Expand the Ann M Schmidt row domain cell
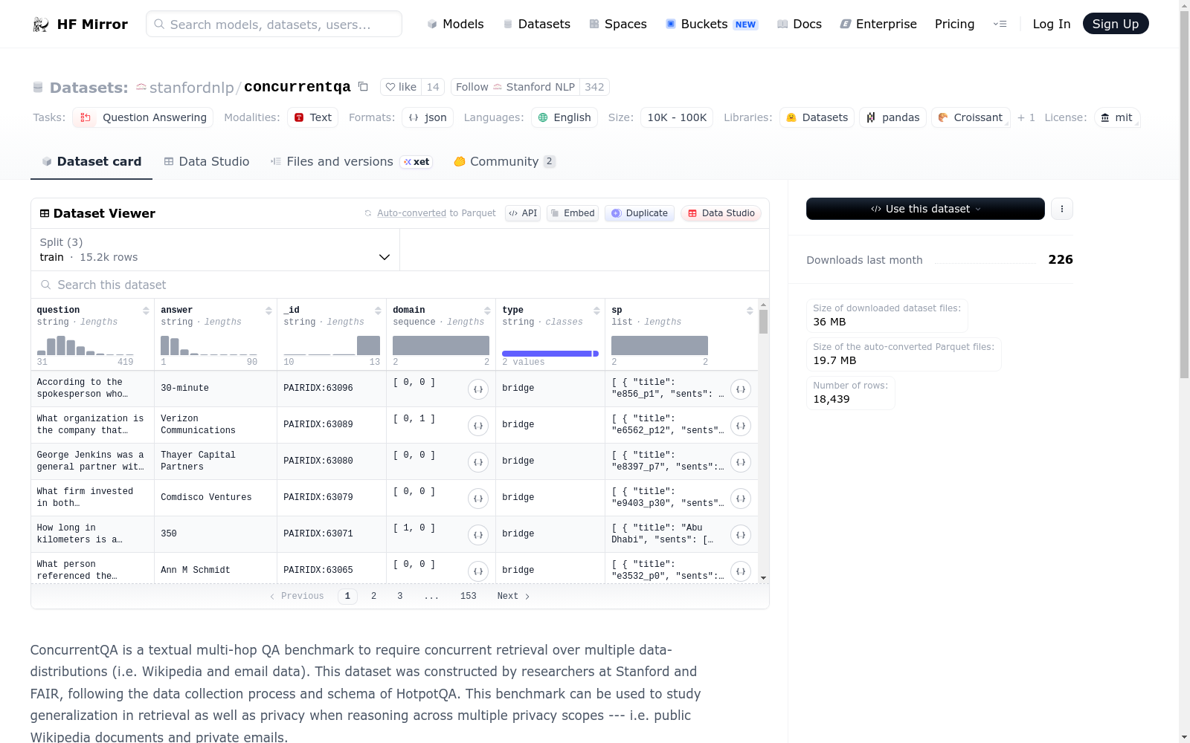1190x743 pixels. click(478, 571)
